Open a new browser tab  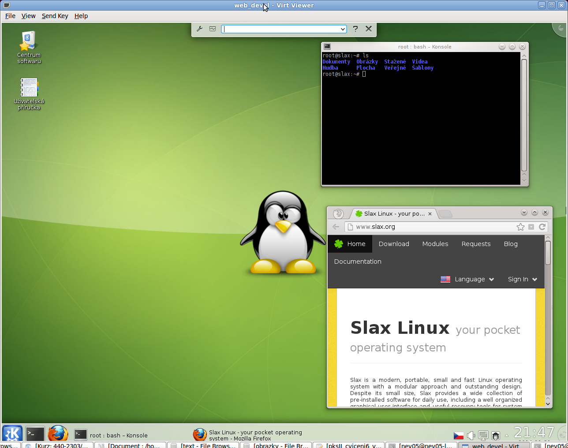pos(446,214)
